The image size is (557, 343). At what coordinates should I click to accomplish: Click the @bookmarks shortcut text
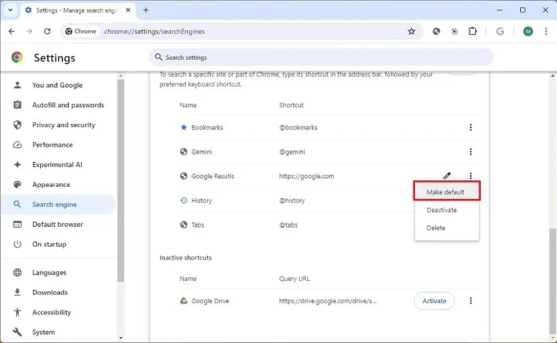pos(298,127)
